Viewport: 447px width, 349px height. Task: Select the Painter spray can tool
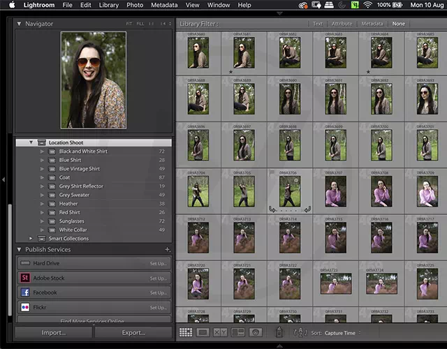click(x=279, y=332)
